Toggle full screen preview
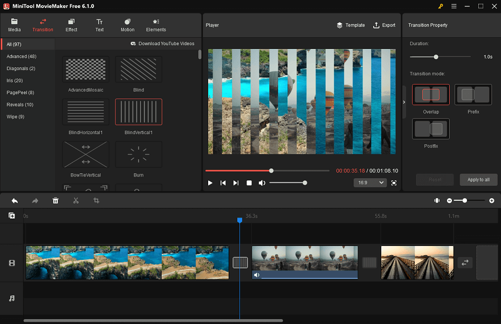501x324 pixels. tap(394, 183)
